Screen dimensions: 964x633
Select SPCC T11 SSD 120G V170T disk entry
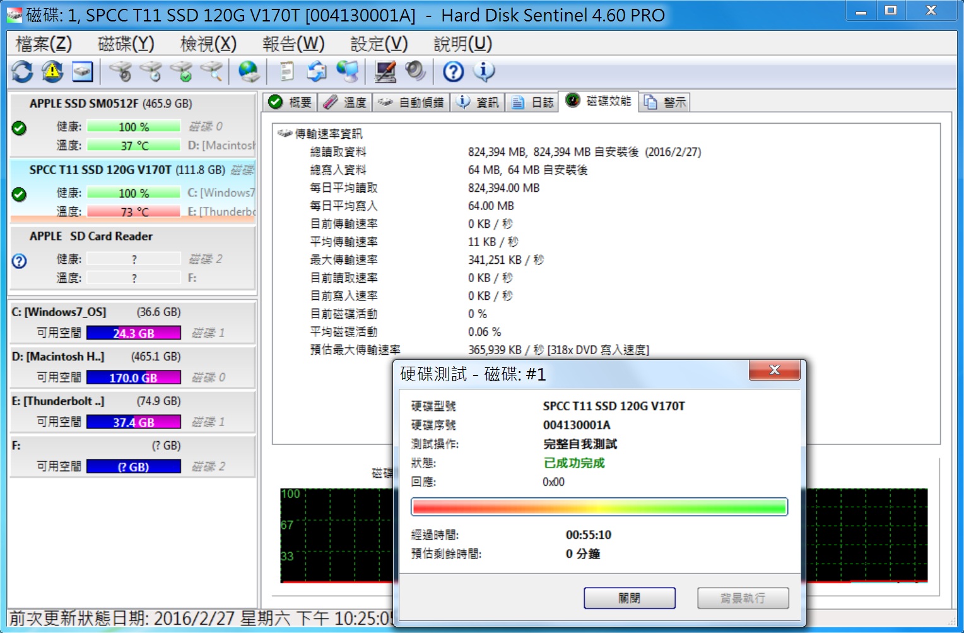point(132,191)
